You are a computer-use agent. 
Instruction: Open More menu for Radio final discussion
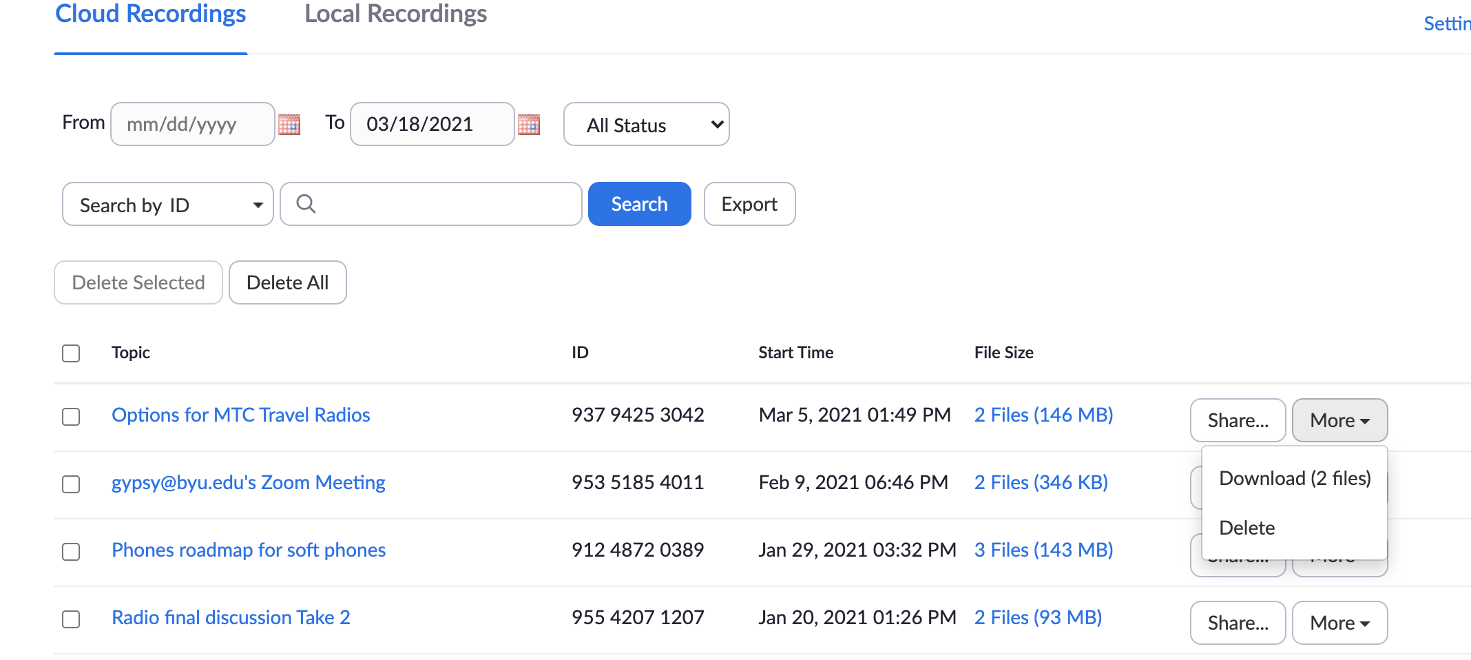click(1339, 623)
